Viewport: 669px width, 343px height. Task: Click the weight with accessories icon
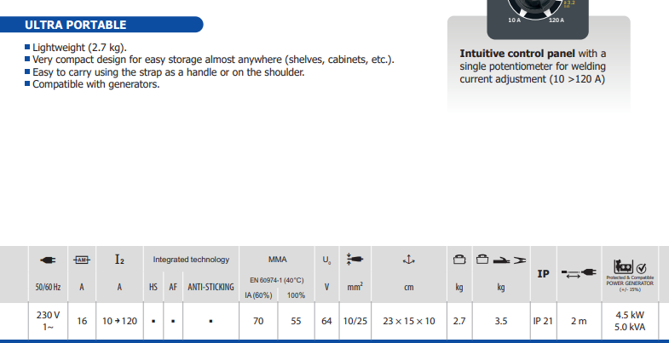pos(501,259)
